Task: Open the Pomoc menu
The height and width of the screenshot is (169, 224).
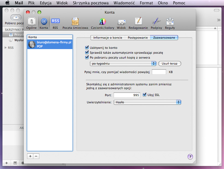Action: click(179, 3)
